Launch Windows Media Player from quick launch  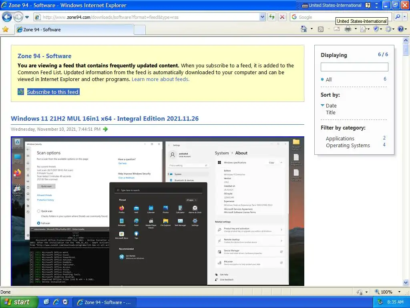tap(65, 302)
